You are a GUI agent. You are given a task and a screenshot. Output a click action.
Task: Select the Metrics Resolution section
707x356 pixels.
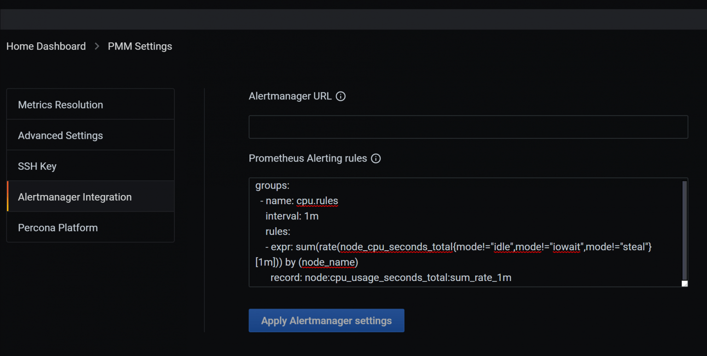point(60,104)
